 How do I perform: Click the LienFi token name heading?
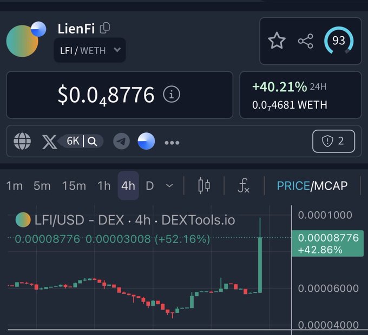click(76, 29)
